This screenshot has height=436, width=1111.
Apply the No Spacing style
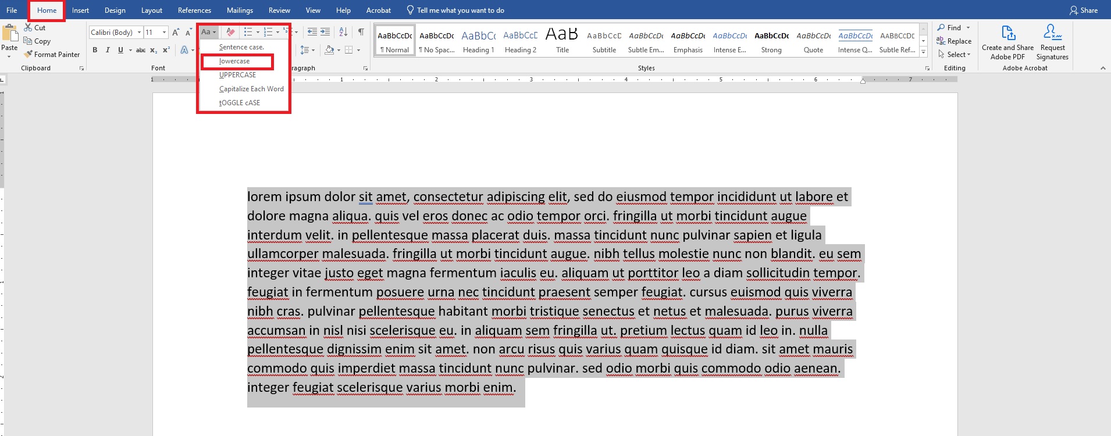[x=437, y=40]
